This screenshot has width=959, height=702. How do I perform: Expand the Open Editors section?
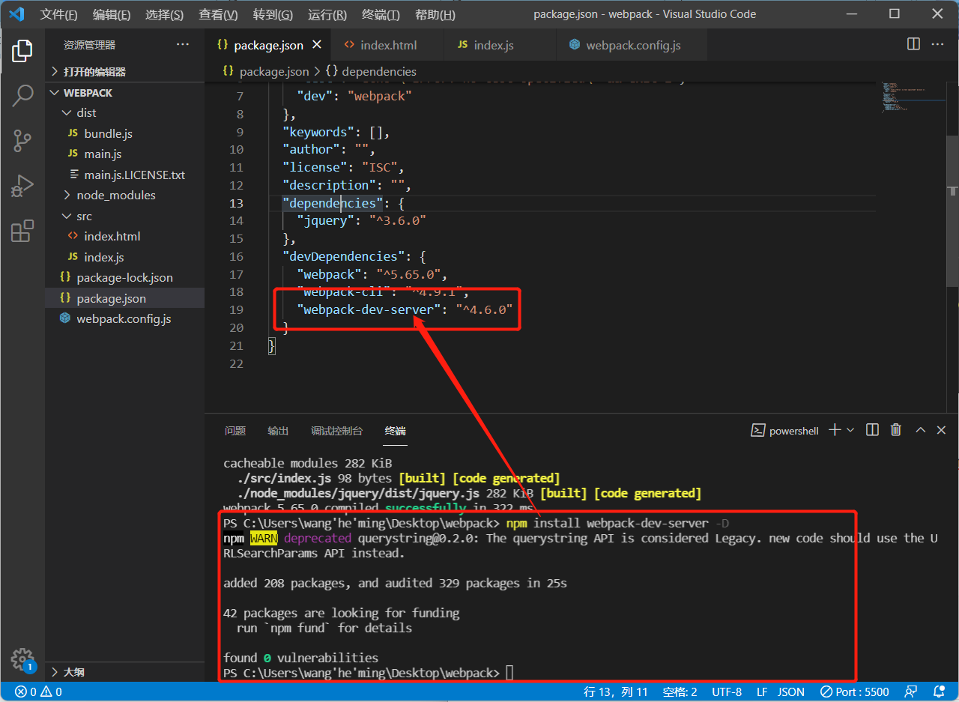(x=124, y=72)
